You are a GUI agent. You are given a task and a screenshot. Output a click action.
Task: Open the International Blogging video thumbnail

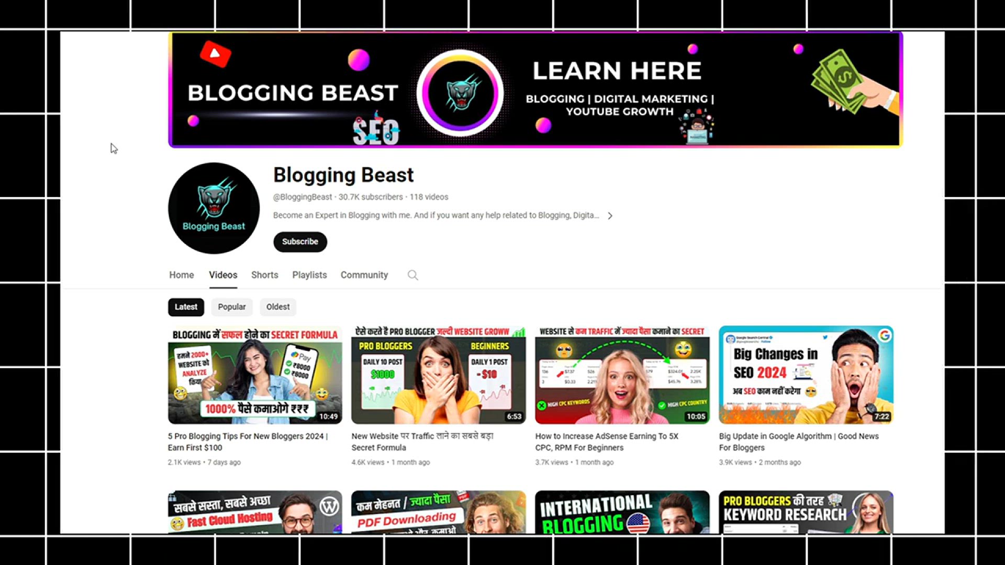[x=622, y=512]
